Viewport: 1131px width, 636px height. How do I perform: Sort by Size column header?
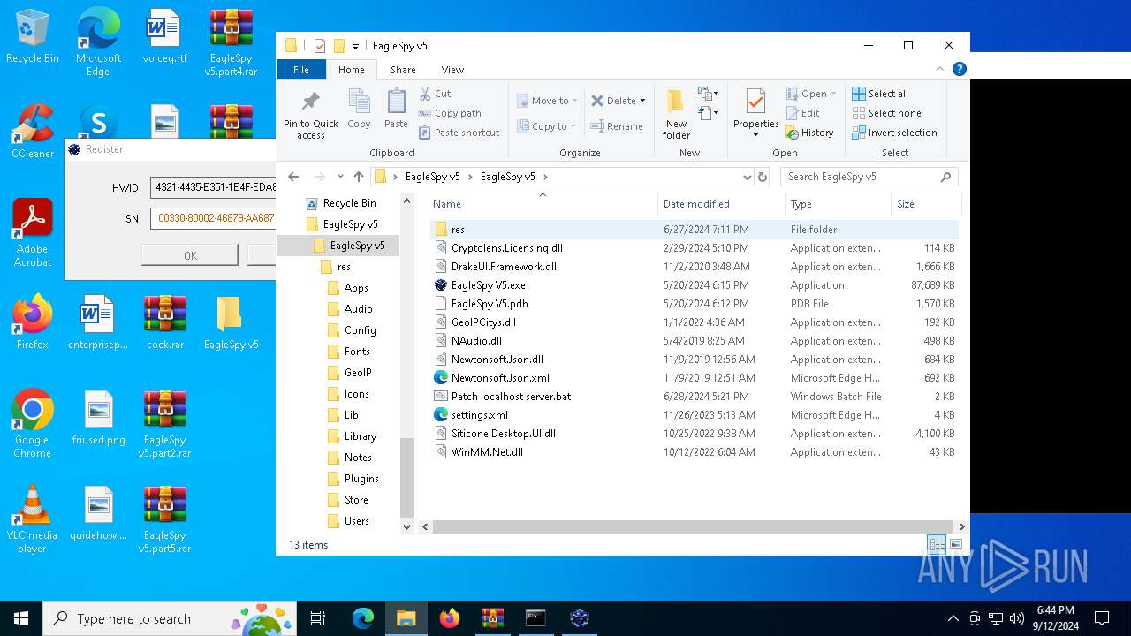point(924,204)
